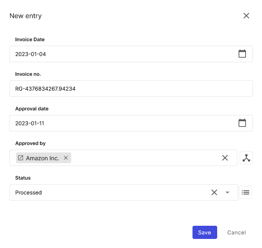Close the New entry dialog

(x=246, y=16)
